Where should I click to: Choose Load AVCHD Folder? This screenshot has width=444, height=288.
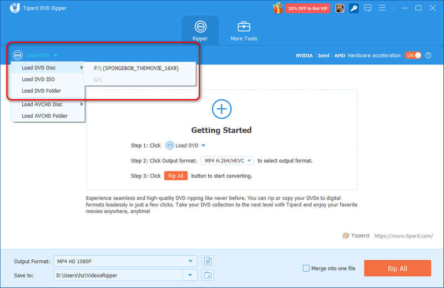[x=48, y=116]
